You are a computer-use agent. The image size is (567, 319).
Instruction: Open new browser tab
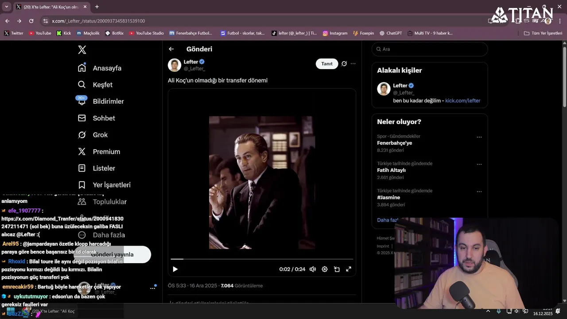click(x=97, y=7)
